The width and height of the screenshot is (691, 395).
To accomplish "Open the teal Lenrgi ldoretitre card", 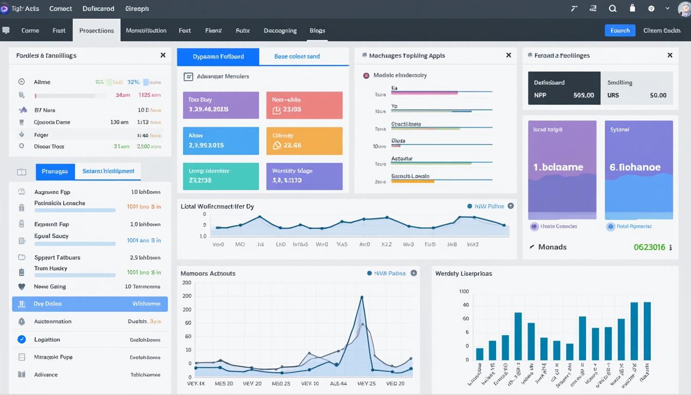I will pyautogui.click(x=221, y=176).
